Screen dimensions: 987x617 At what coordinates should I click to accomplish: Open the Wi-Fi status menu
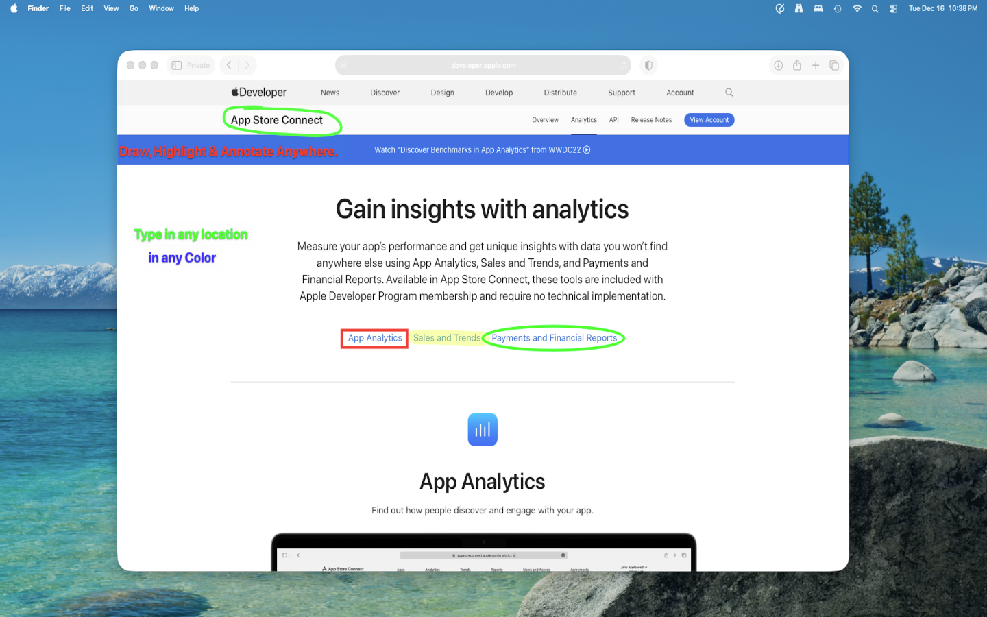click(x=857, y=8)
